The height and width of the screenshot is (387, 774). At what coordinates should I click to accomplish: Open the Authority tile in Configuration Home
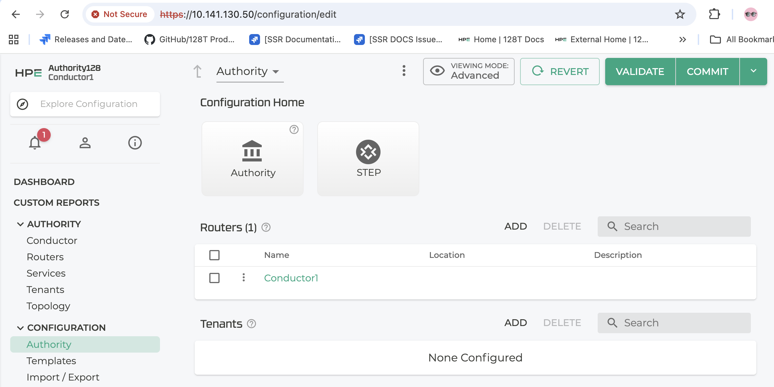point(253,159)
